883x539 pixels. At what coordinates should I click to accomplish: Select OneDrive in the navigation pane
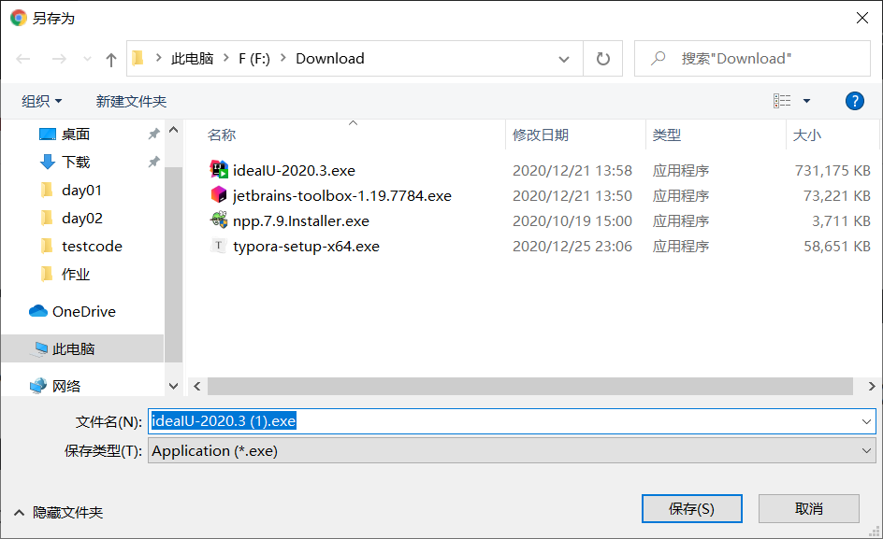coord(83,312)
